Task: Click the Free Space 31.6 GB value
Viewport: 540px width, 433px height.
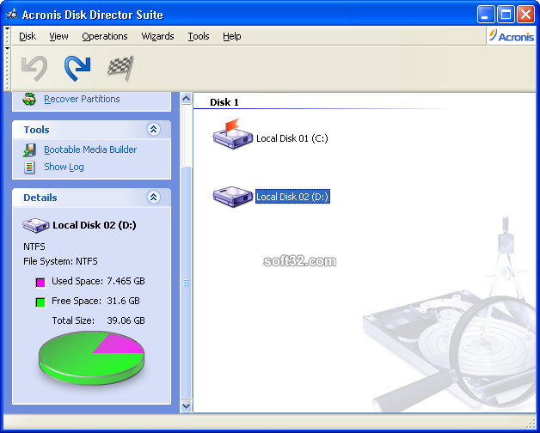Action: pos(123,301)
